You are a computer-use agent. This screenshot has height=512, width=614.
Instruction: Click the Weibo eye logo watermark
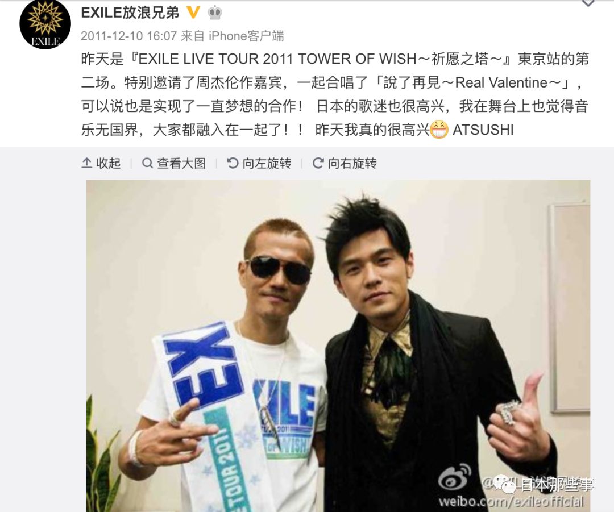click(x=455, y=476)
